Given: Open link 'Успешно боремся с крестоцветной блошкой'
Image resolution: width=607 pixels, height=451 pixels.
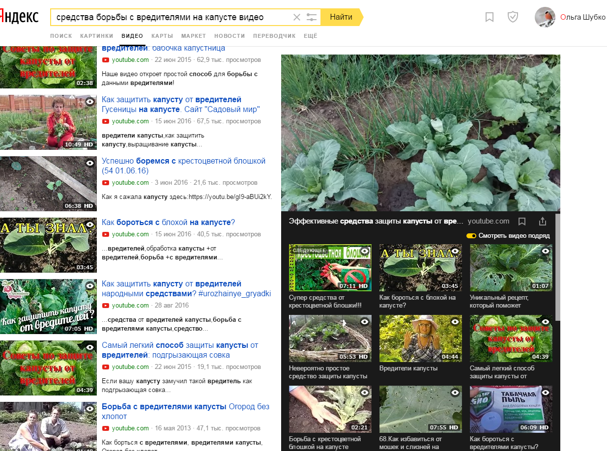Looking at the screenshot, I should click(x=183, y=166).
